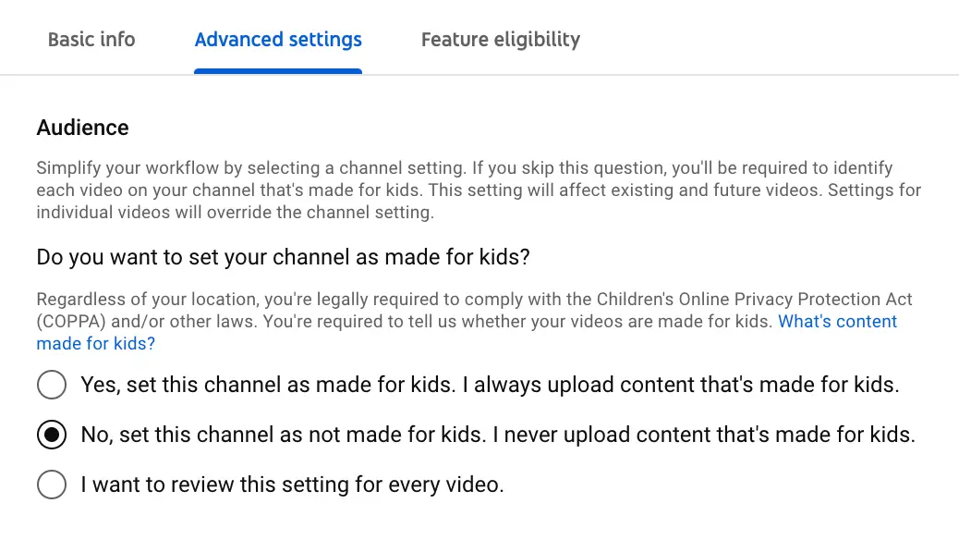Choose the 'No, not made for kids' radio button
Viewport: 959px width, 540px height.
pyautogui.click(x=52, y=435)
